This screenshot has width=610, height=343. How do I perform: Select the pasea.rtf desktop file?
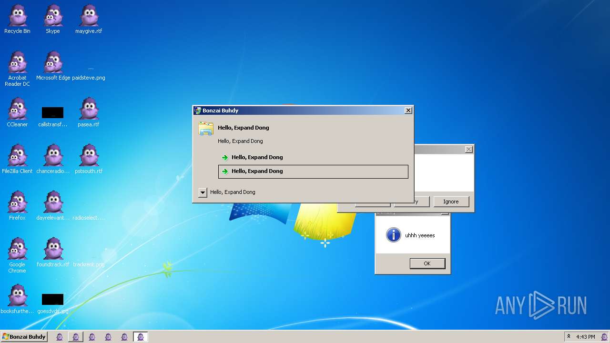[89, 113]
